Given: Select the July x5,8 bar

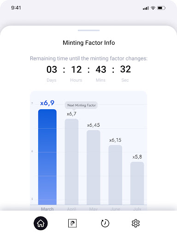Looking at the screenshot, I should (137, 183).
